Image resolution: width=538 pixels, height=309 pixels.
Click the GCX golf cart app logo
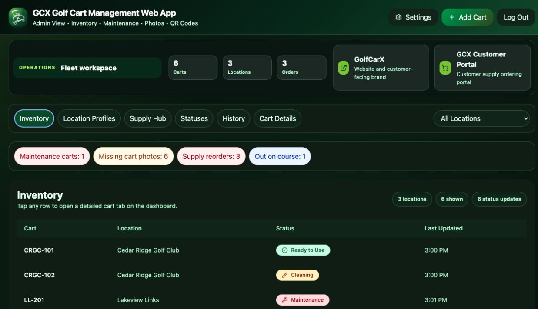click(x=18, y=17)
